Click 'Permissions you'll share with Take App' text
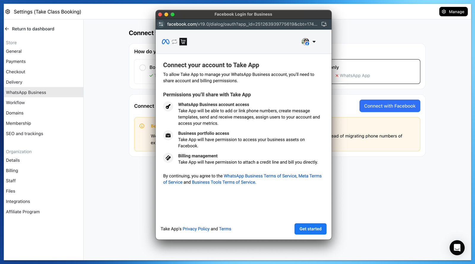475x264 pixels. [207, 94]
